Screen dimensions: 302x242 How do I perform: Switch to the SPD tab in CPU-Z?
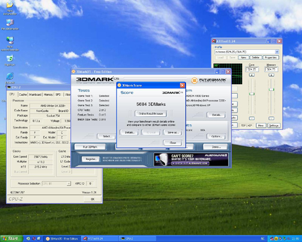pyautogui.click(x=58, y=94)
